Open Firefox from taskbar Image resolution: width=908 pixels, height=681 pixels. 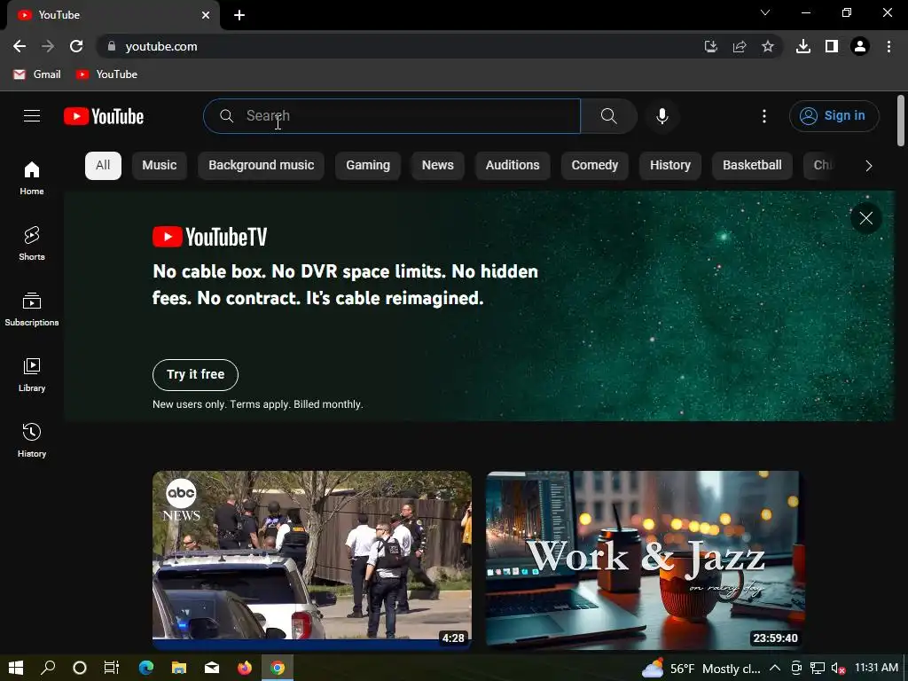click(245, 668)
